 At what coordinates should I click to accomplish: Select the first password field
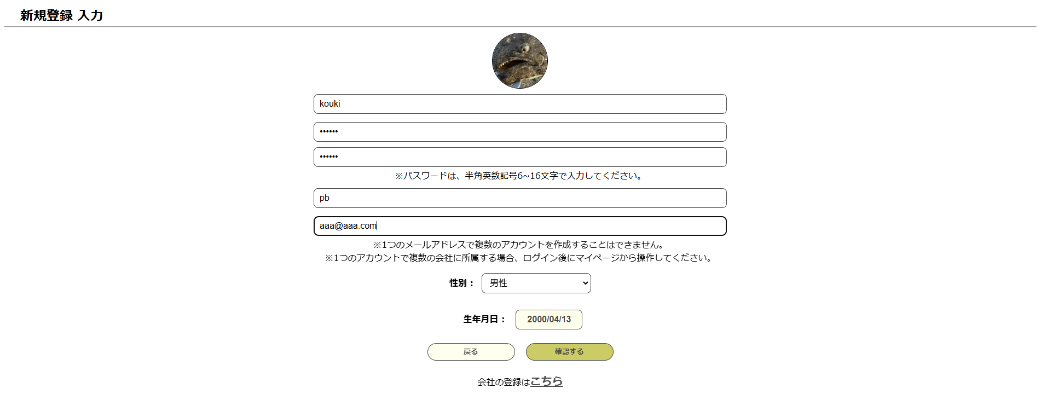[520, 132]
